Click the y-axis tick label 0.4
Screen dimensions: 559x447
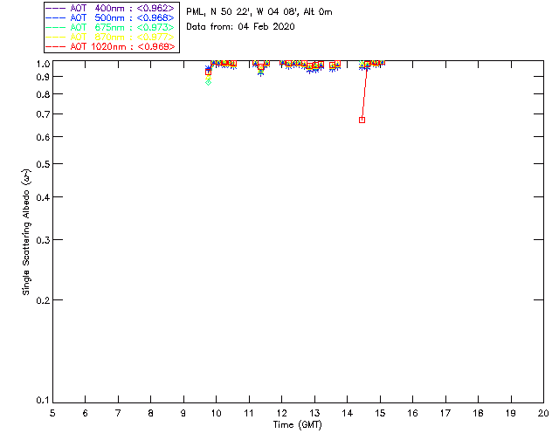[43, 197]
